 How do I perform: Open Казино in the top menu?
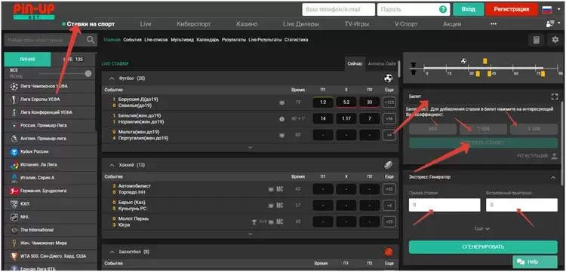[x=248, y=24]
